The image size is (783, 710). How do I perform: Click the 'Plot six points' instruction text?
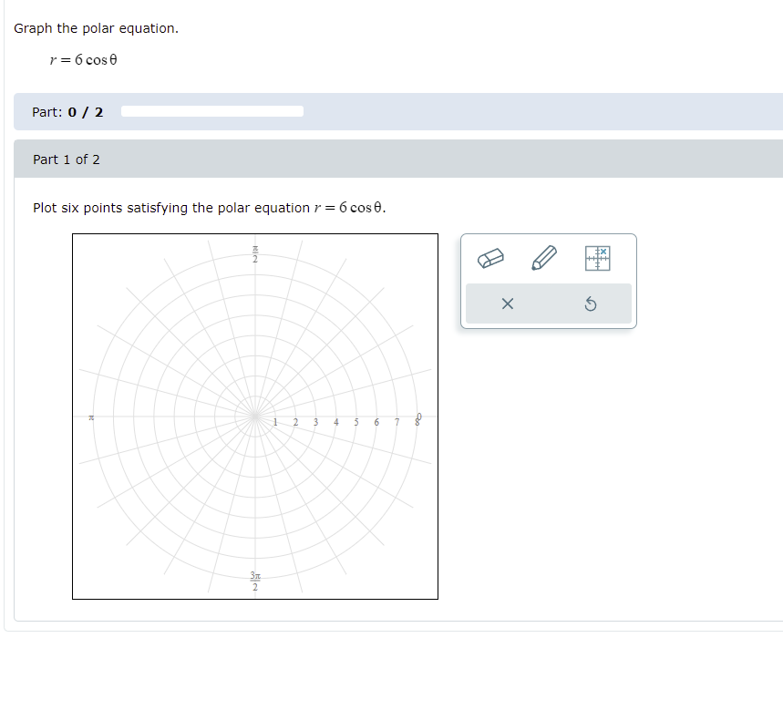coord(210,208)
